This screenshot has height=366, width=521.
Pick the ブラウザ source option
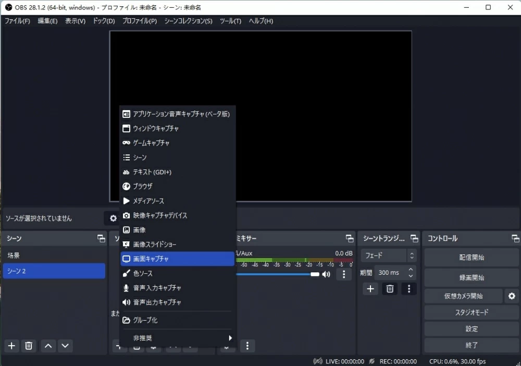147,186
